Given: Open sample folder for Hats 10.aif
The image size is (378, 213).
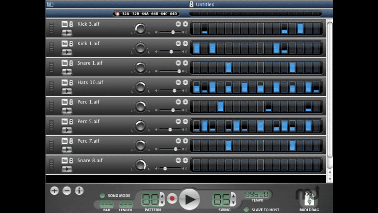Looking at the screenshot, I should tap(64, 83).
